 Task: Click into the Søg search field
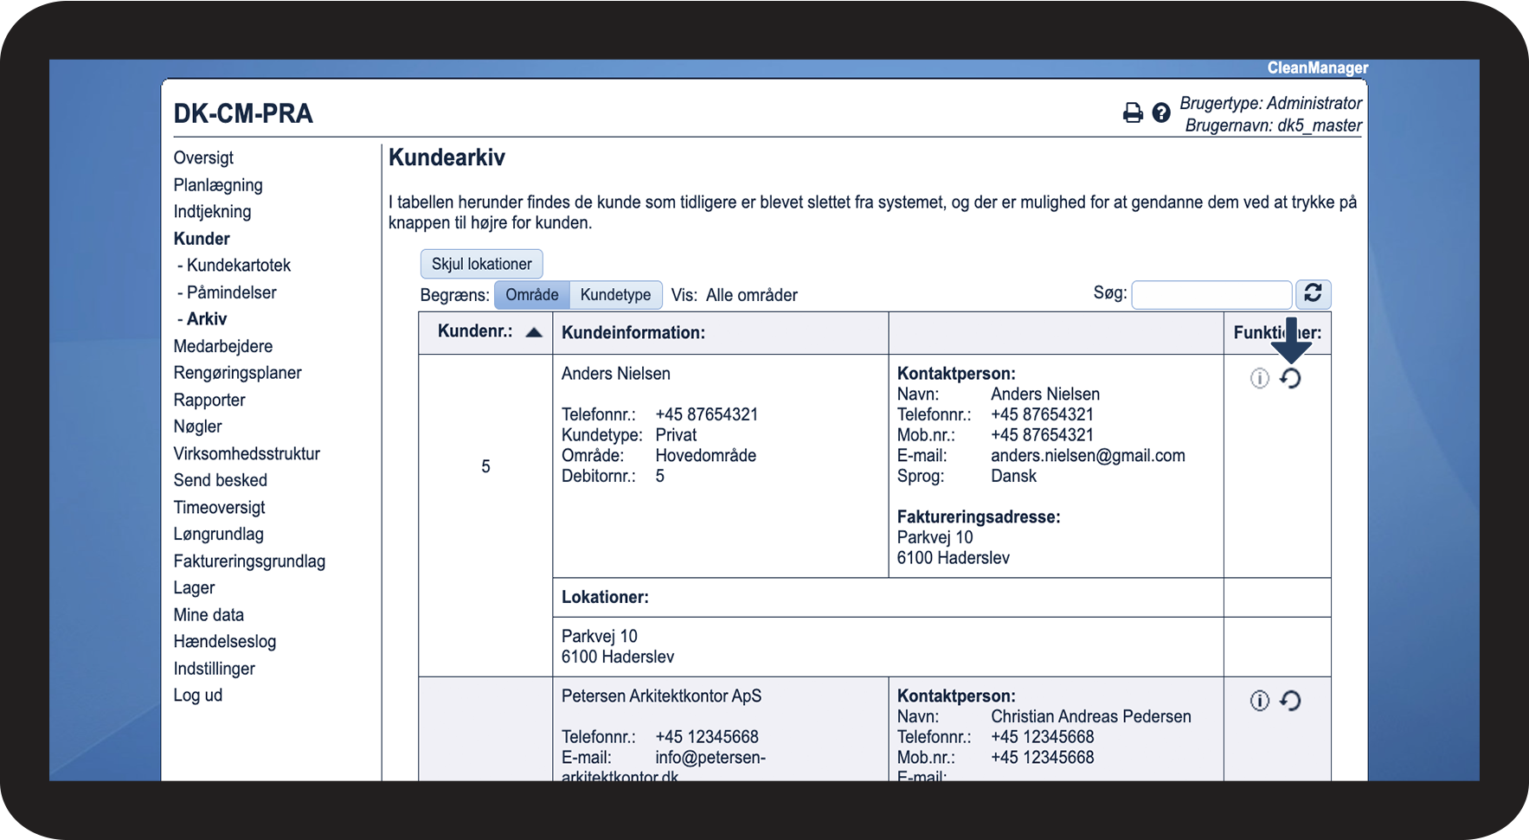pyautogui.click(x=1211, y=295)
